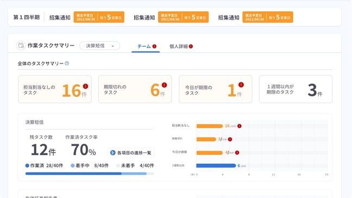The height and width of the screenshot is (198, 352).
Task: Open the 期限切れのタスク card
Action: pyautogui.click(x=135, y=90)
